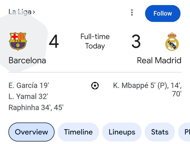Open the Stats tab
190x144 pixels.
point(160,132)
